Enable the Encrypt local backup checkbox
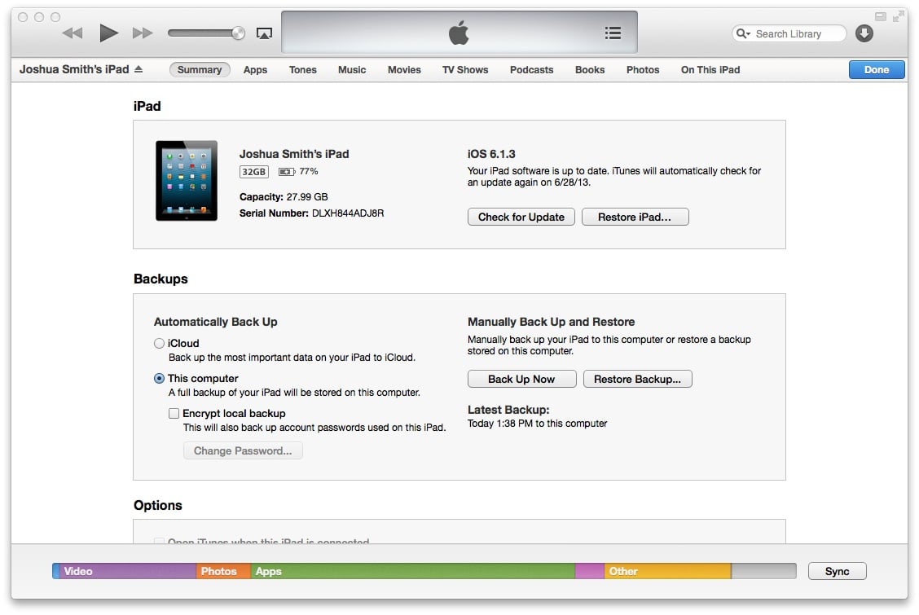 [x=174, y=414]
